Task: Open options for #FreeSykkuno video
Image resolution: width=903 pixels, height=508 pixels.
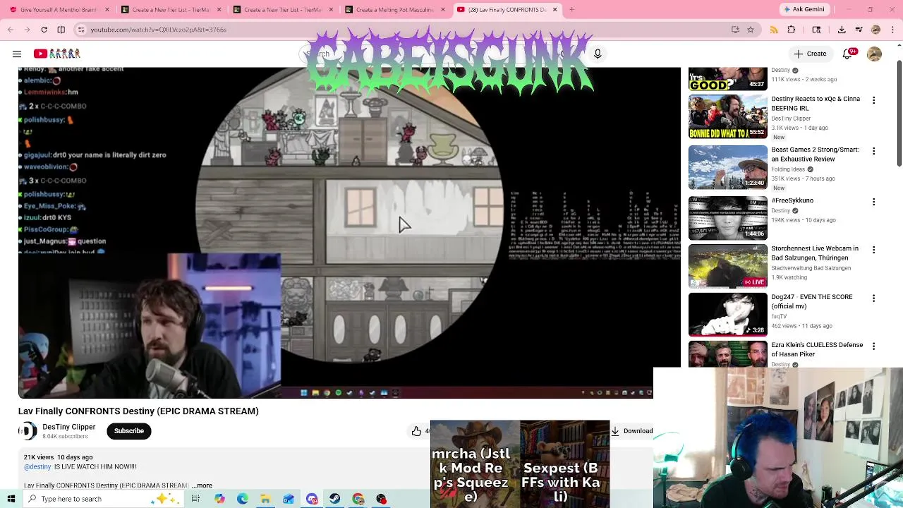Action: tap(873, 202)
